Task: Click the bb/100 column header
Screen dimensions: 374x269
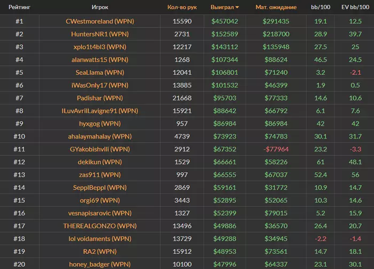Action: click(321, 7)
